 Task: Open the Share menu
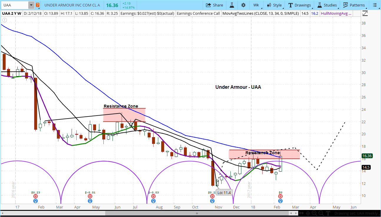click(x=214, y=5)
